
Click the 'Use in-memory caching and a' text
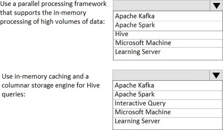pyautogui.click(x=45, y=76)
